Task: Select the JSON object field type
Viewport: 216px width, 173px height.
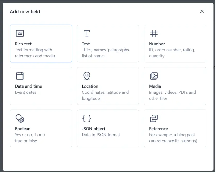Action: click(108, 128)
